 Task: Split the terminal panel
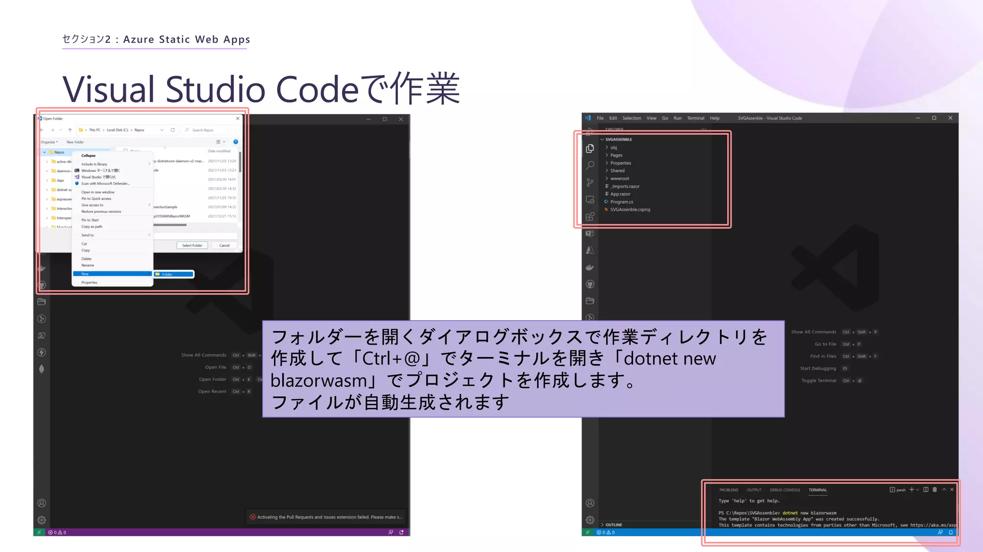pyautogui.click(x=926, y=490)
